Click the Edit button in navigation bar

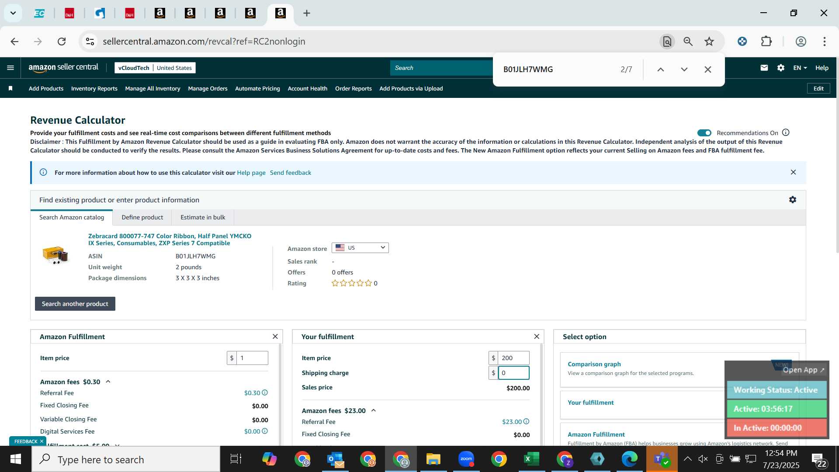[818, 88]
